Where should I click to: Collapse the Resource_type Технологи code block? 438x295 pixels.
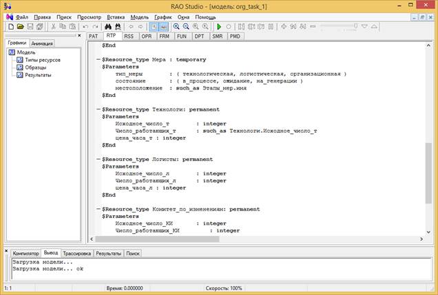98,109
